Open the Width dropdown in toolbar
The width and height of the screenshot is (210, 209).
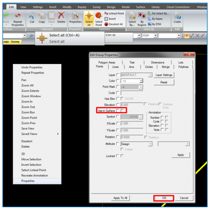click(x=155, y=35)
